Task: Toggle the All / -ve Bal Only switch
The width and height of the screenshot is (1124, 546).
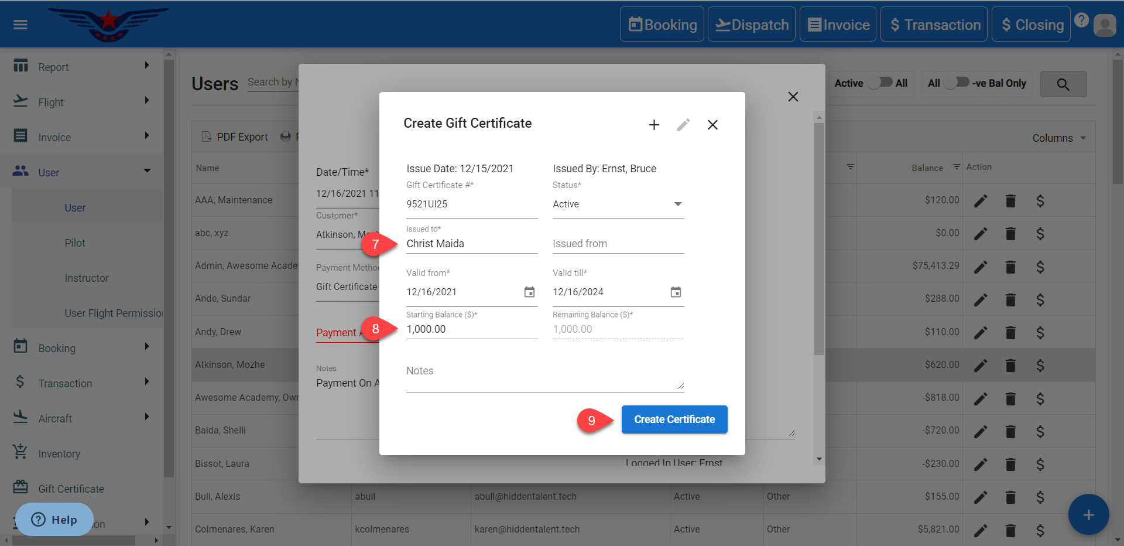Action: click(x=957, y=83)
